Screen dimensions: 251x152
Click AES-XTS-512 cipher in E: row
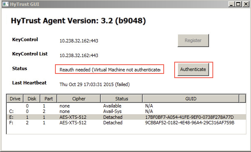[73, 117]
